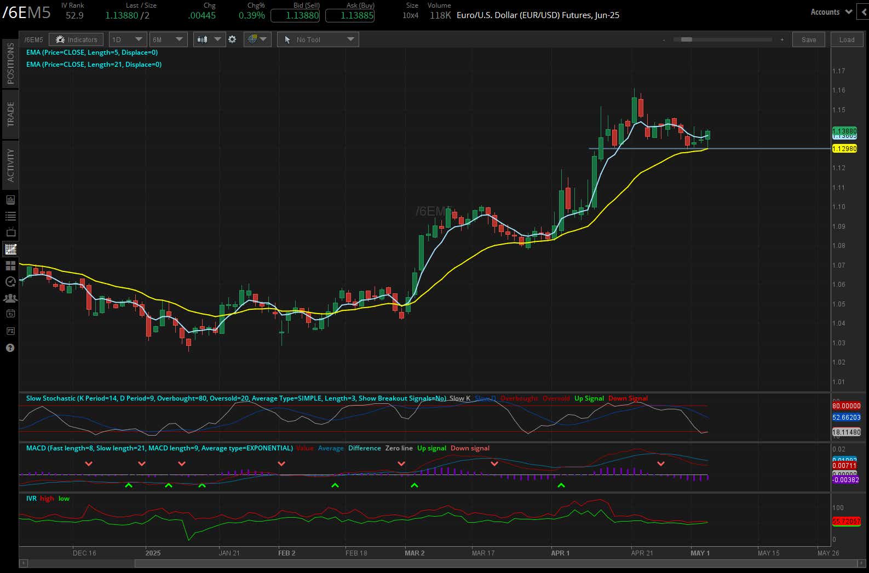Click the IVR study label
Image resolution: width=869 pixels, height=573 pixels.
[x=31, y=499]
